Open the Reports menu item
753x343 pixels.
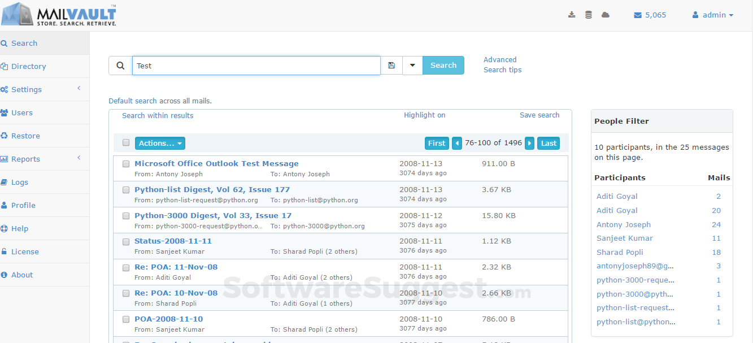25,159
